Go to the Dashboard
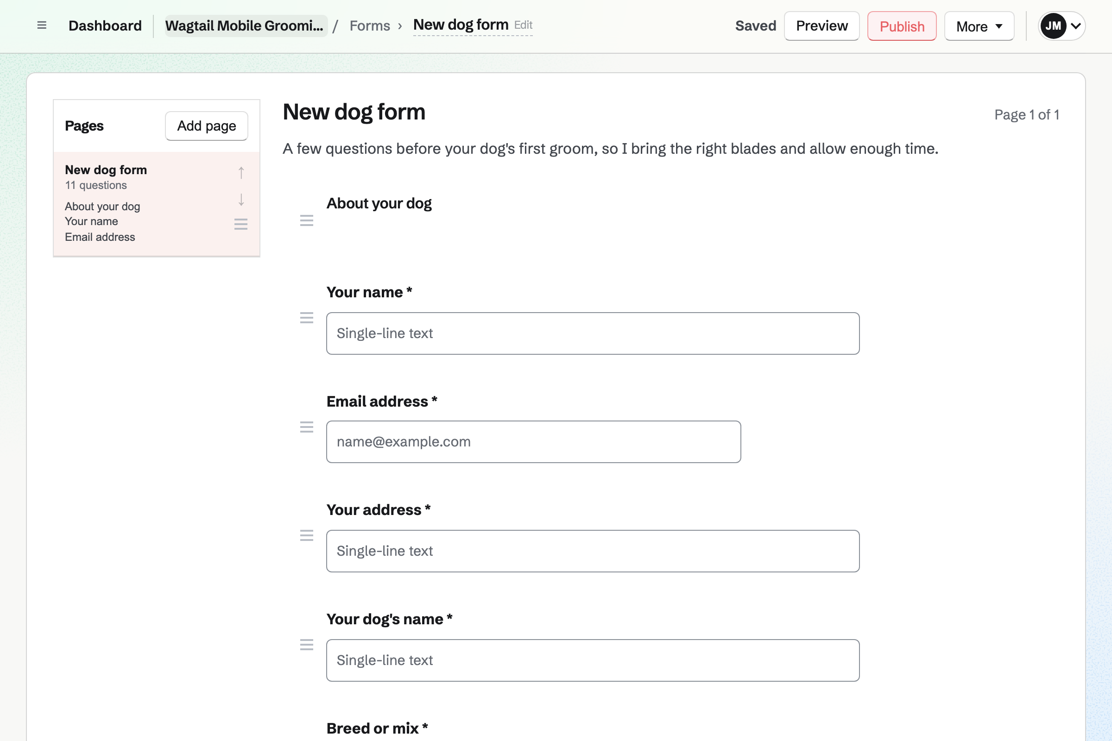 click(x=105, y=25)
